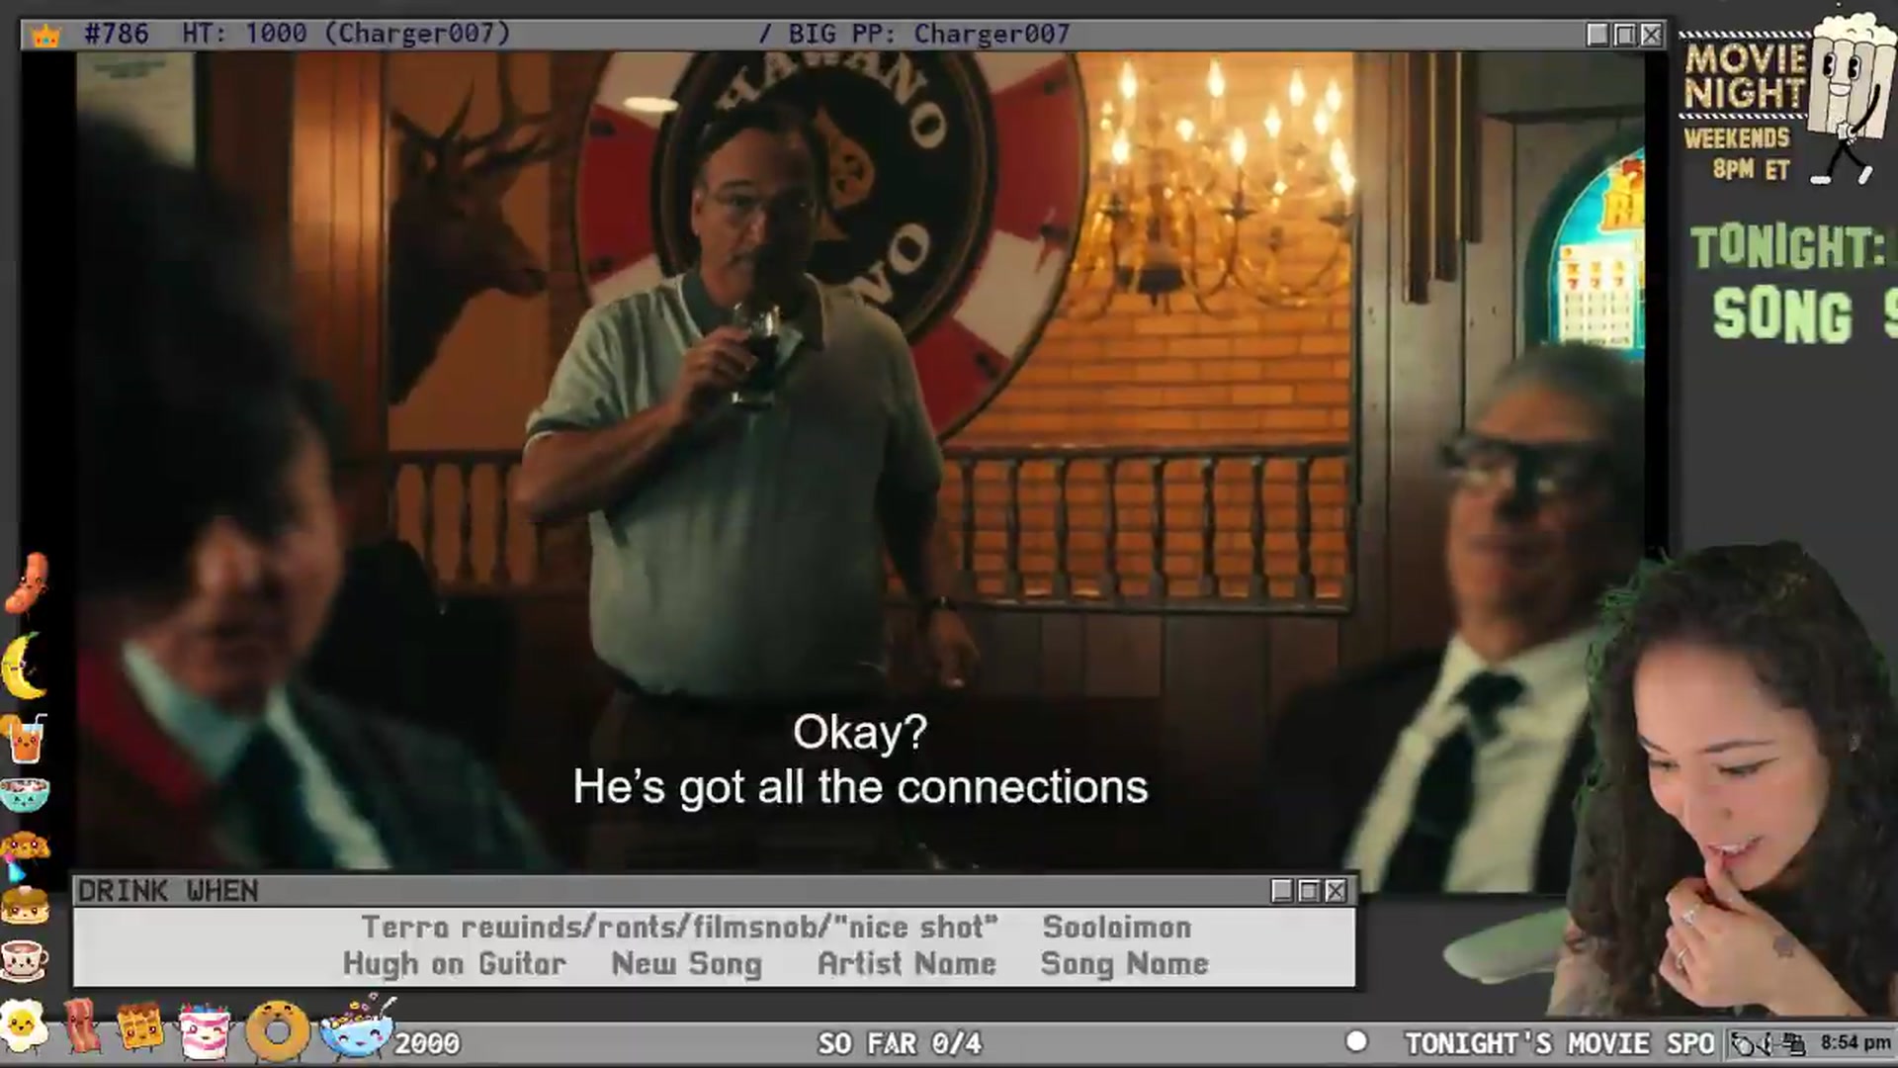Click the pink yogurt parfait icon
Image resolution: width=1898 pixels, height=1068 pixels.
205,1030
